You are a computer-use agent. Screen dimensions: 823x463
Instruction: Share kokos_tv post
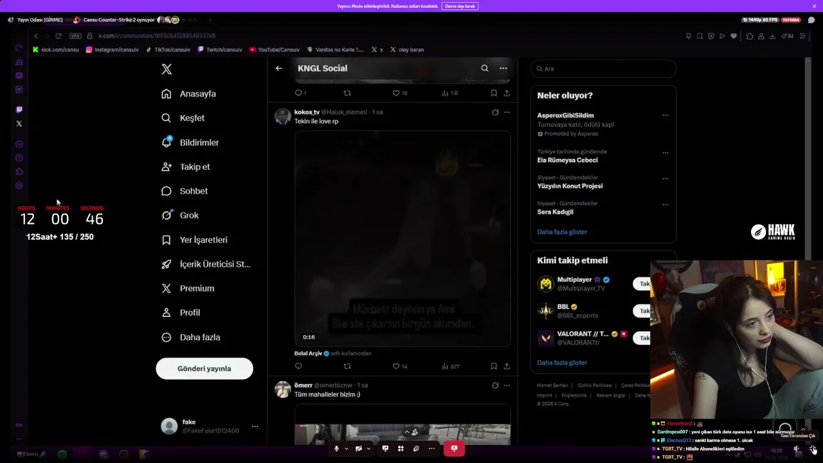point(507,367)
